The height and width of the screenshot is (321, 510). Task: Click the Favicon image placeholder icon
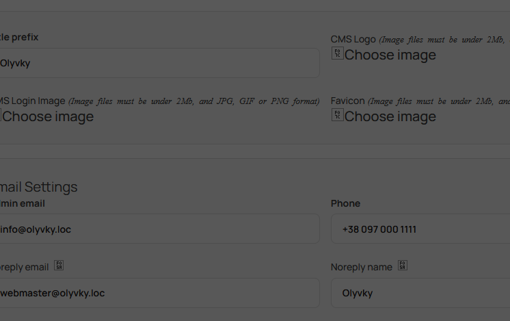tap(337, 114)
